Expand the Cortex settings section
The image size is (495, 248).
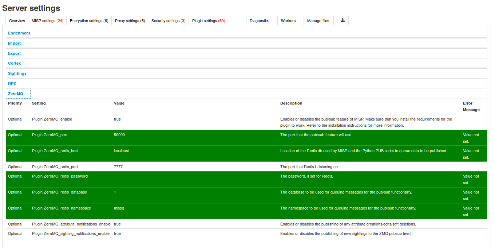(15, 63)
